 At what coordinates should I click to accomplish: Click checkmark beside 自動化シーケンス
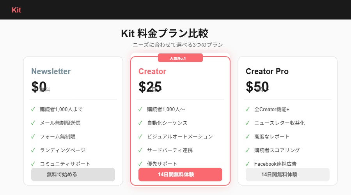pyautogui.click(x=140, y=123)
